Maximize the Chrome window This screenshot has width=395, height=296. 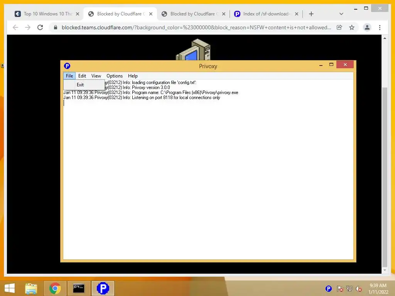366,8
